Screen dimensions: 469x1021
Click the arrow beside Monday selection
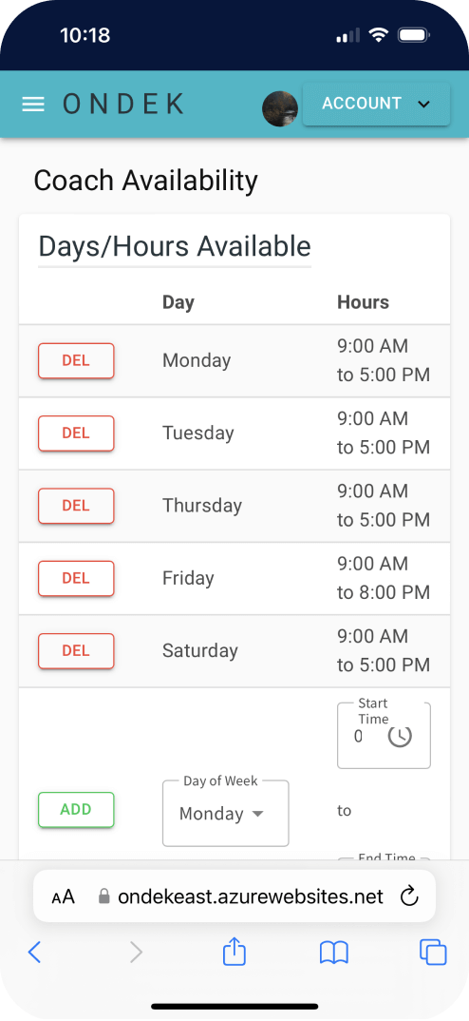pyautogui.click(x=257, y=814)
